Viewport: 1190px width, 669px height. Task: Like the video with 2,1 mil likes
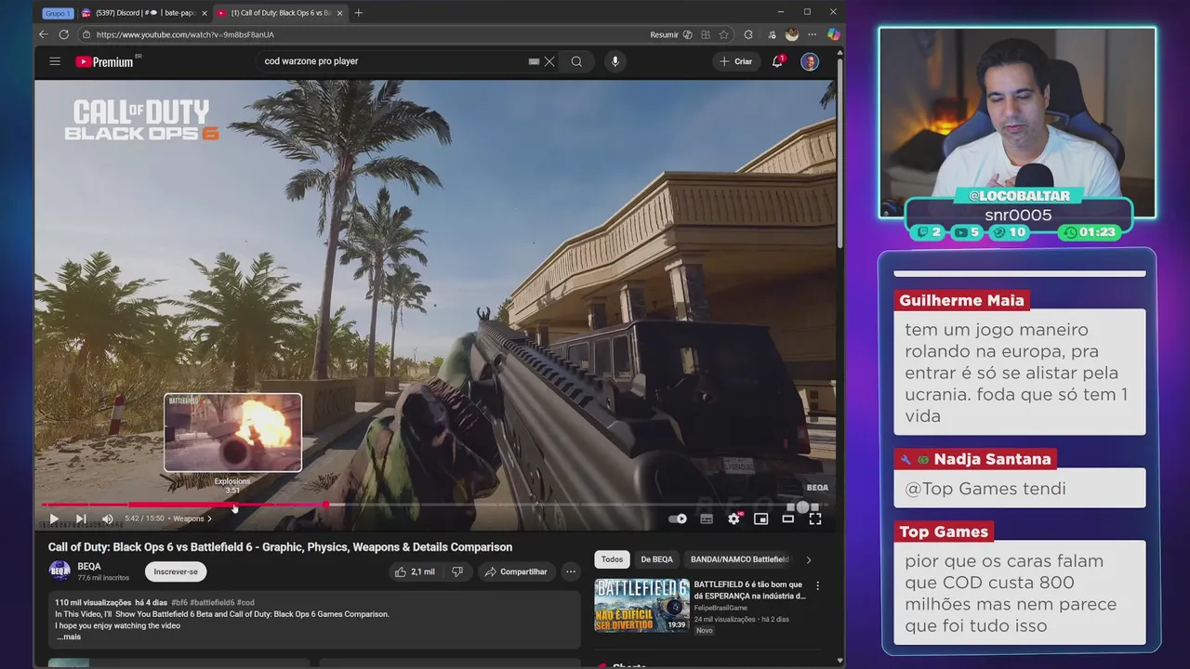415,571
